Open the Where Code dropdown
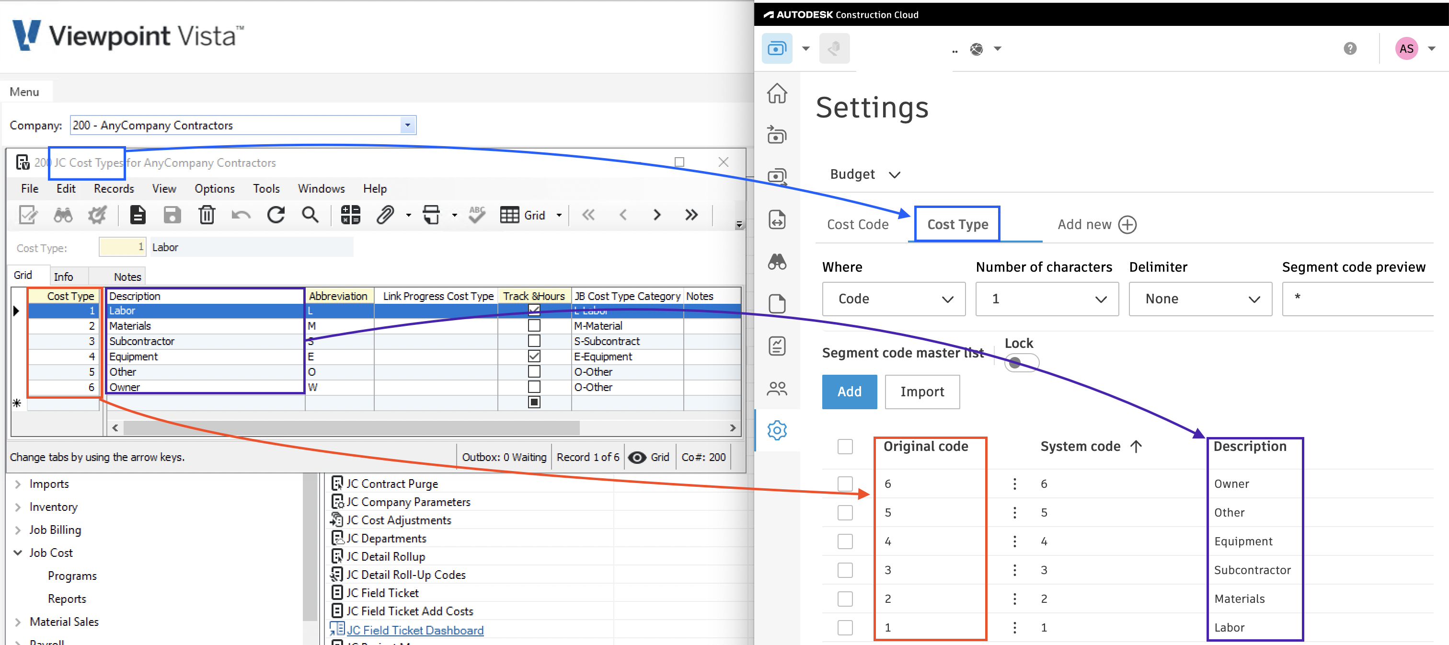 coord(893,299)
